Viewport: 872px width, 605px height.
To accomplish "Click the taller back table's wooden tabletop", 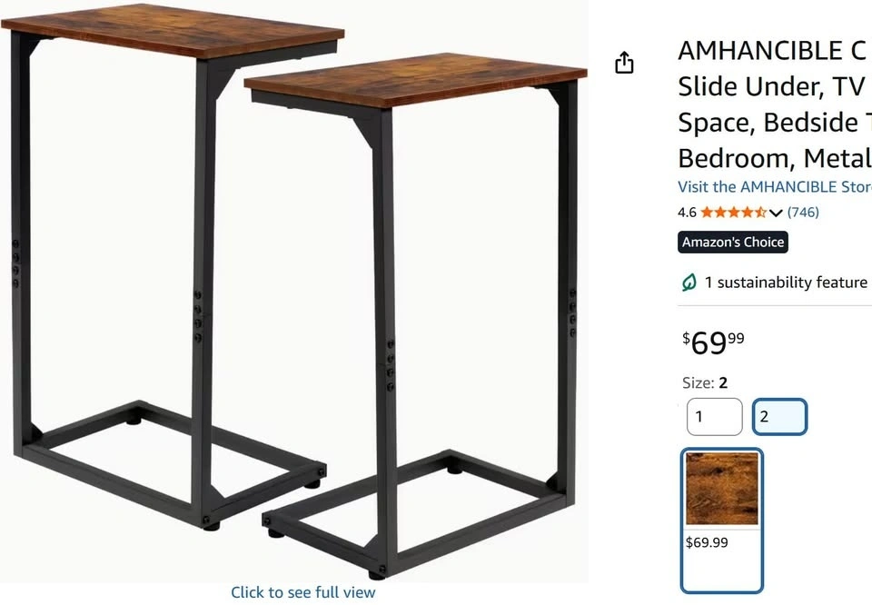I will coord(173,27).
